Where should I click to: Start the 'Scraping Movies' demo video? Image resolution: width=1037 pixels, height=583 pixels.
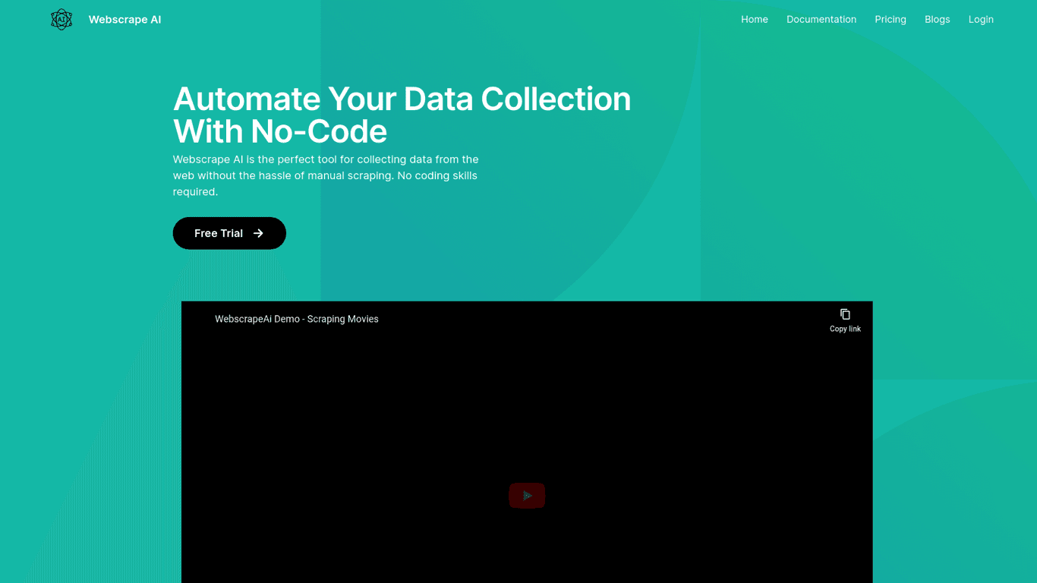tap(527, 495)
